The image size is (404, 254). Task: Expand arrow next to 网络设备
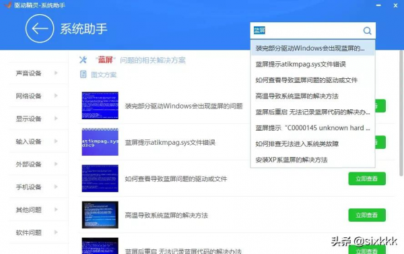click(x=56, y=96)
